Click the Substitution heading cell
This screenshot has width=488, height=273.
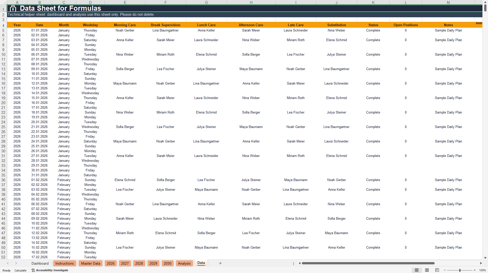(336, 25)
